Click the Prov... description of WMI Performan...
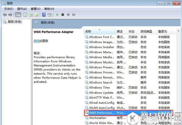Viewport: 182px width, 125px height. (121, 113)
